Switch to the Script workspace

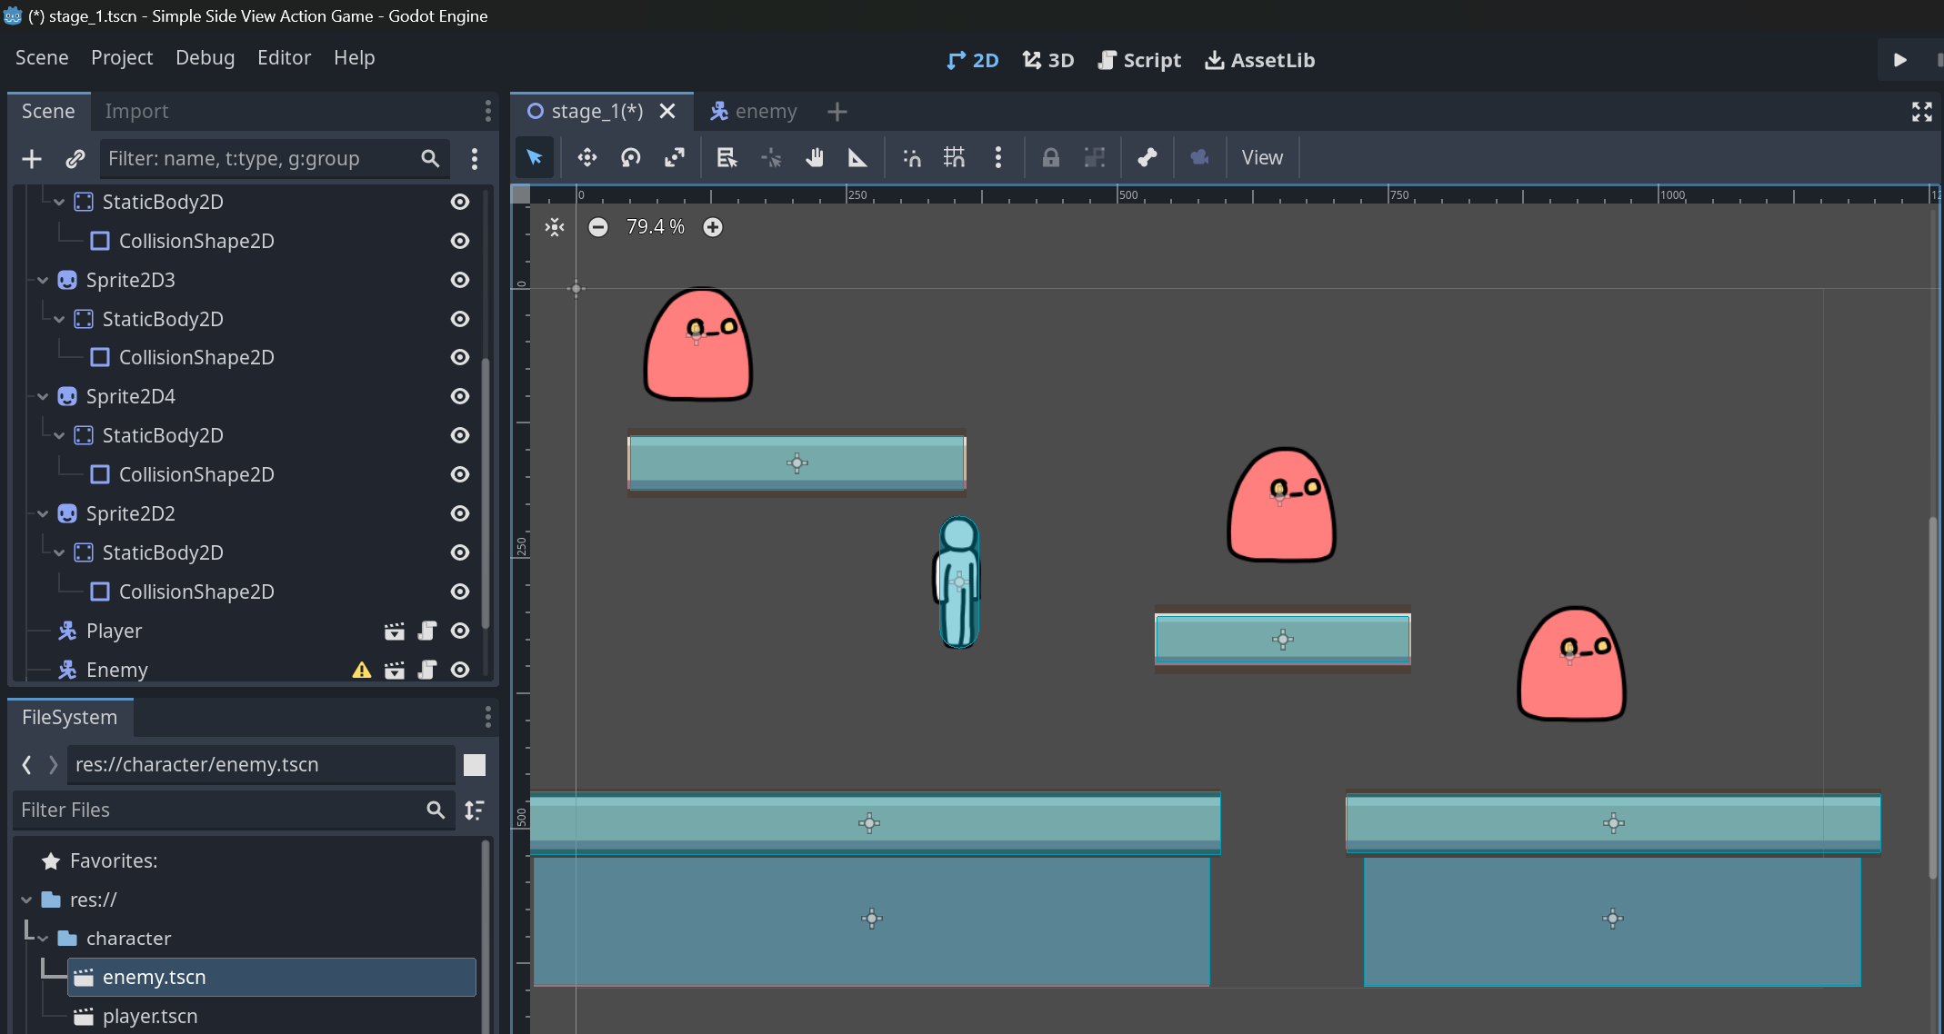tap(1139, 60)
